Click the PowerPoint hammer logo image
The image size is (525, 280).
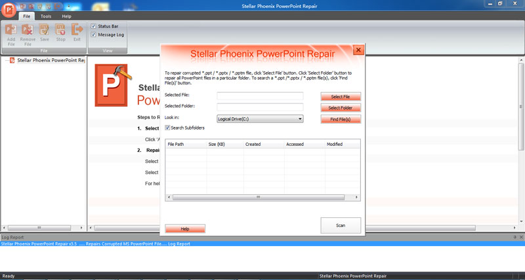[113, 85]
